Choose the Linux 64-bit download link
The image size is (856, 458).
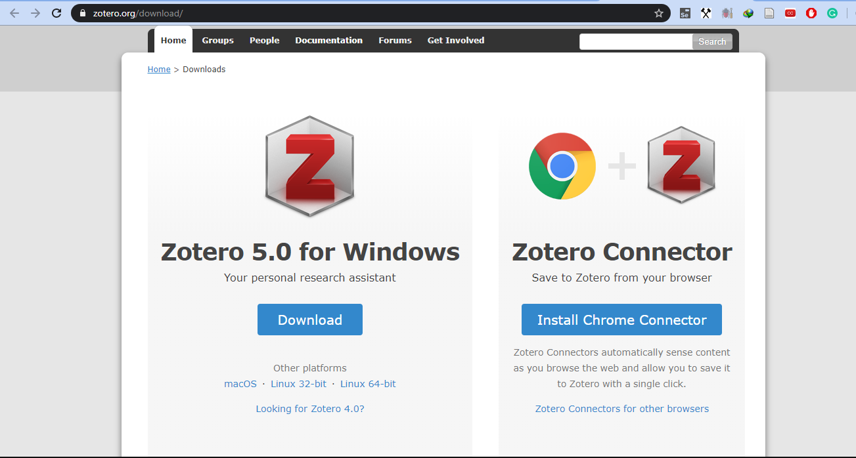[368, 384]
